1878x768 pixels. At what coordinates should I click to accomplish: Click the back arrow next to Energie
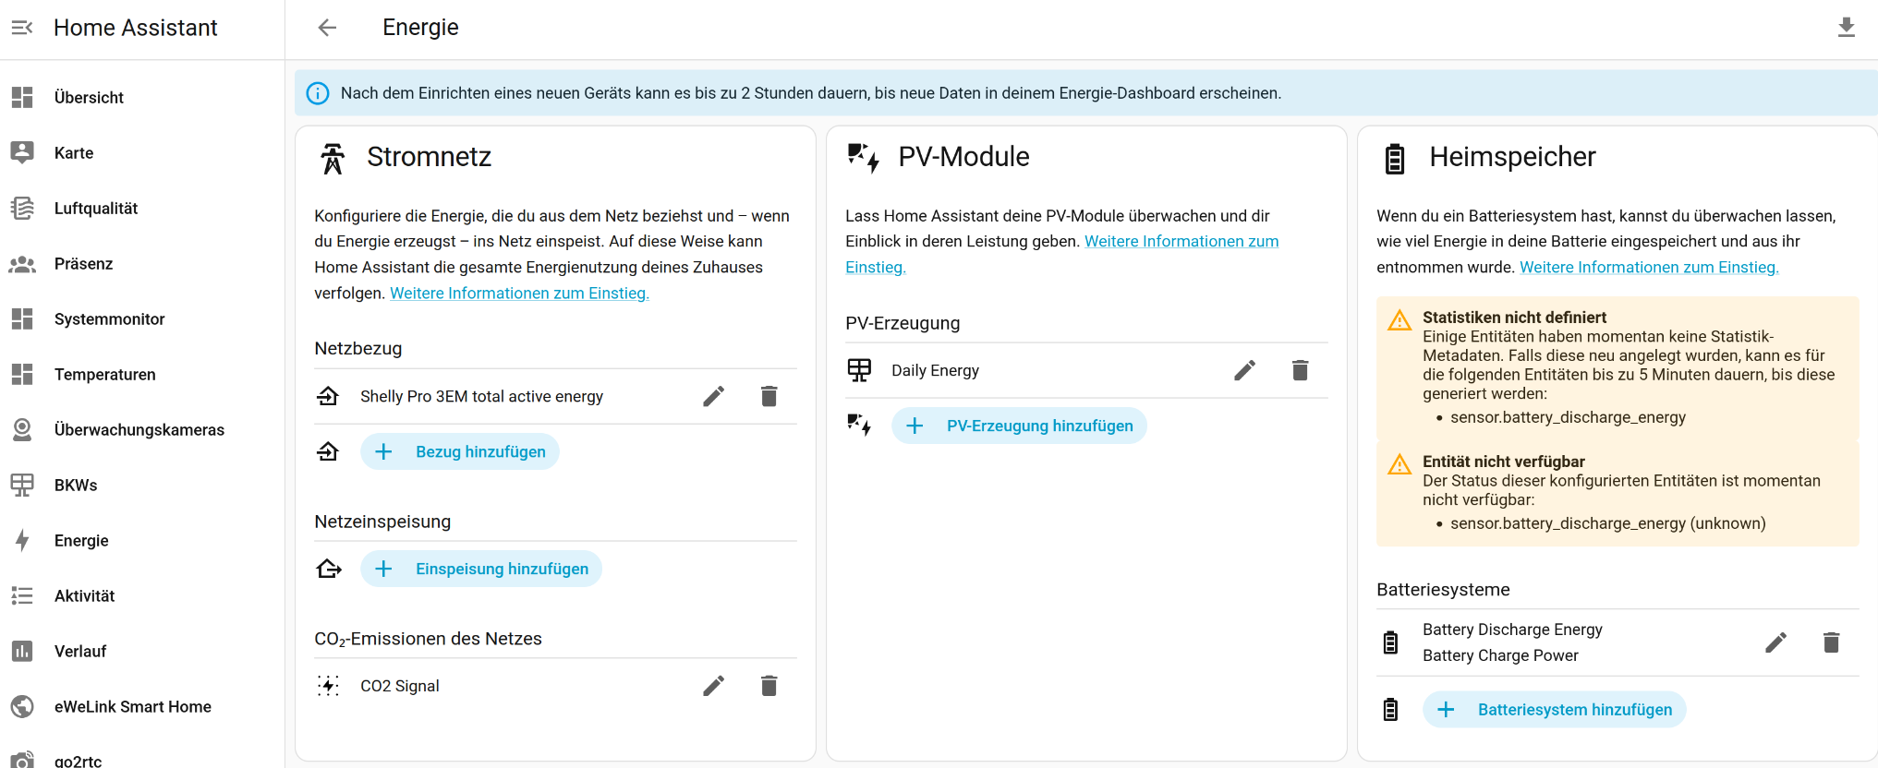(327, 28)
